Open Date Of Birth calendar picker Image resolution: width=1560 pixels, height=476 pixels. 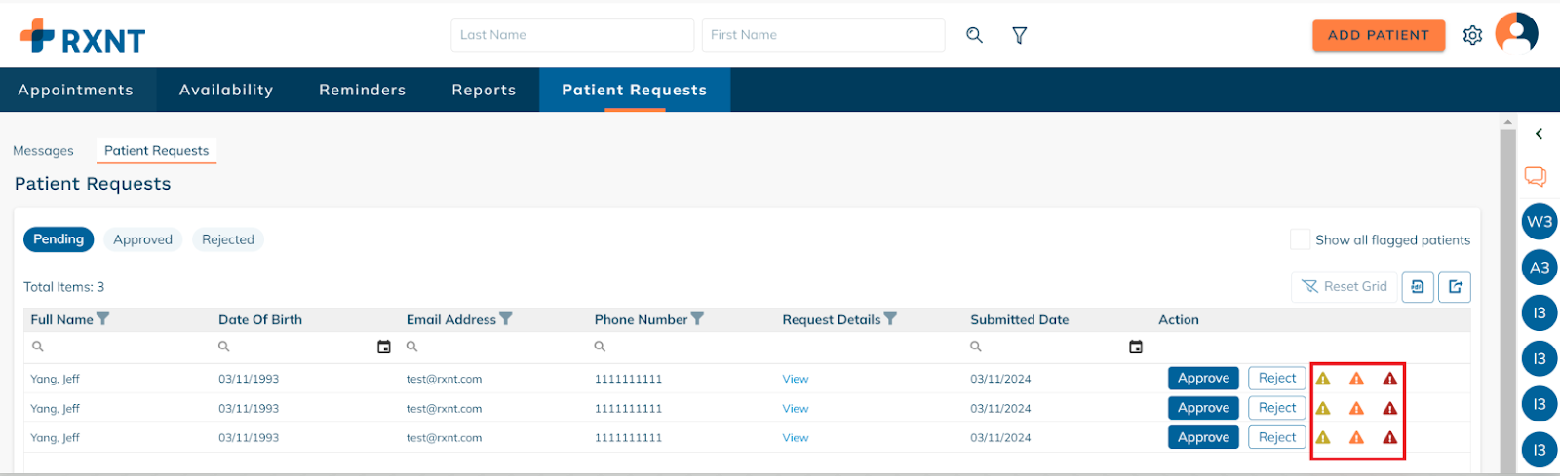(x=384, y=347)
